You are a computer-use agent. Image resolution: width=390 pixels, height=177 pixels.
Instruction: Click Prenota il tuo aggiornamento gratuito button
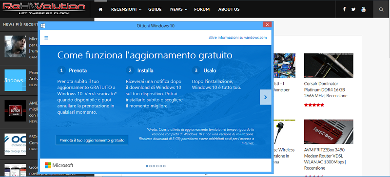coord(92,140)
